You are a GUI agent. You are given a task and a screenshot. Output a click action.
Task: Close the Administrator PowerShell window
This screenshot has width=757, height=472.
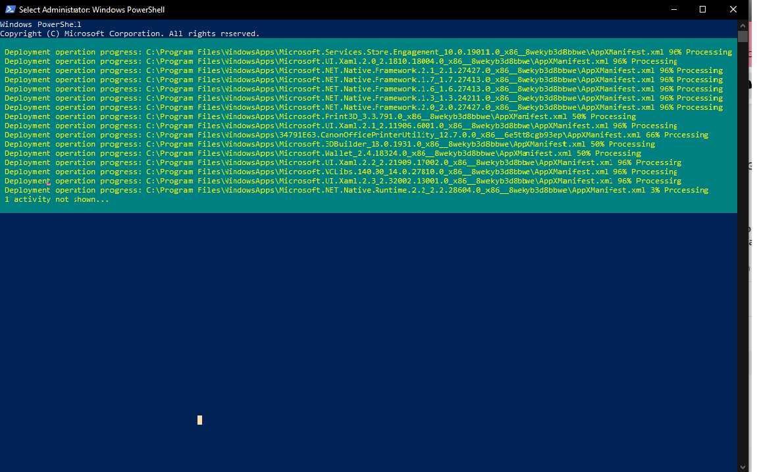pos(733,9)
